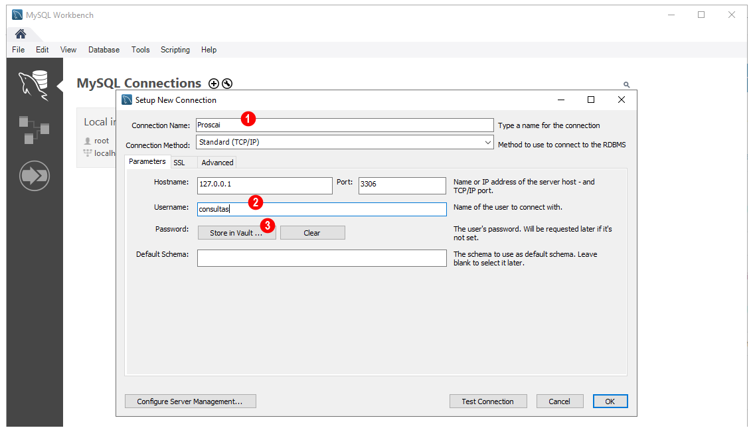
Task: Click the connections search magnifier icon
Action: 626,85
